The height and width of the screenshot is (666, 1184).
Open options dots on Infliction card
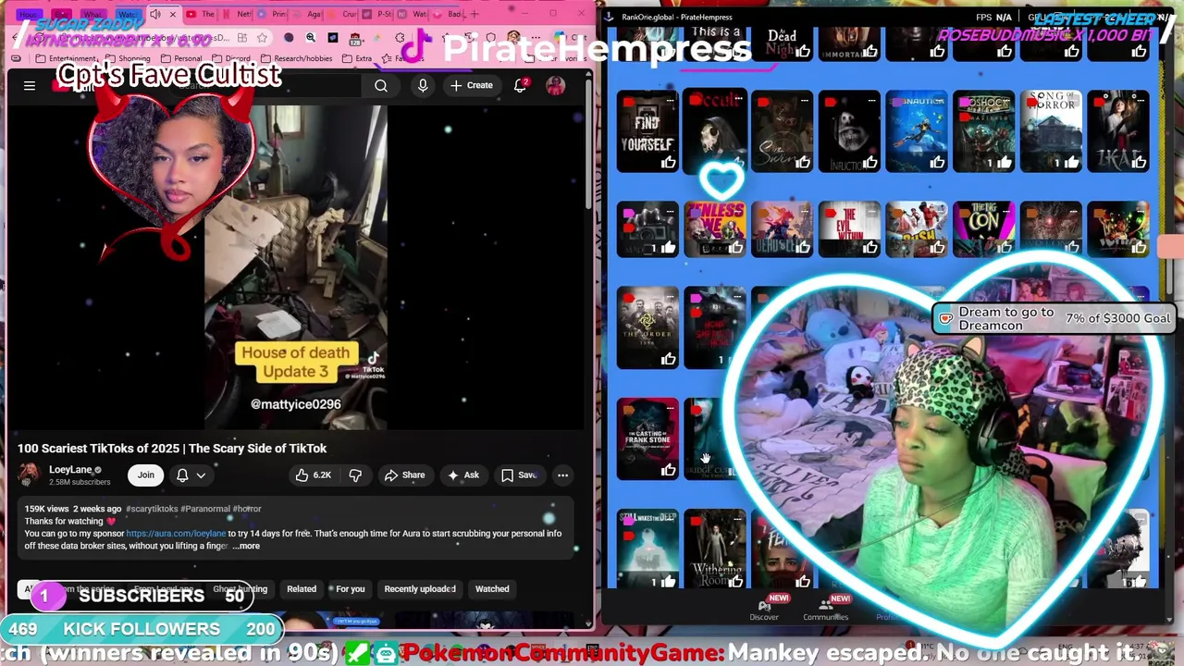[871, 100]
